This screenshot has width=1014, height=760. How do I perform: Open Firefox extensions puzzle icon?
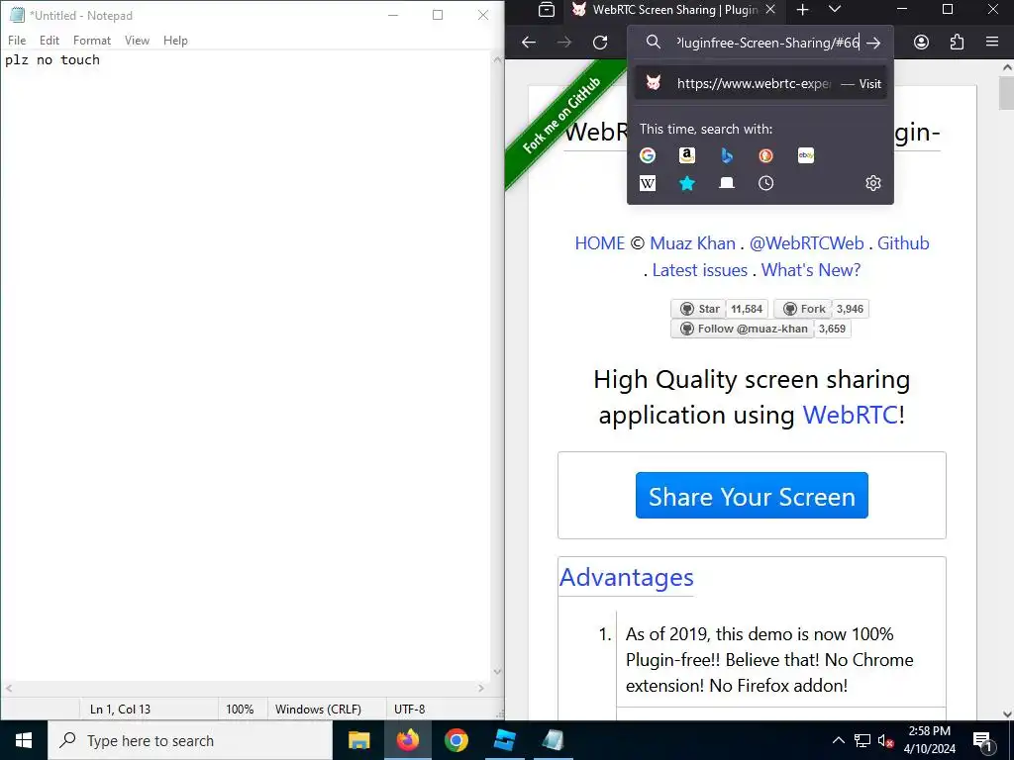pyautogui.click(x=957, y=43)
